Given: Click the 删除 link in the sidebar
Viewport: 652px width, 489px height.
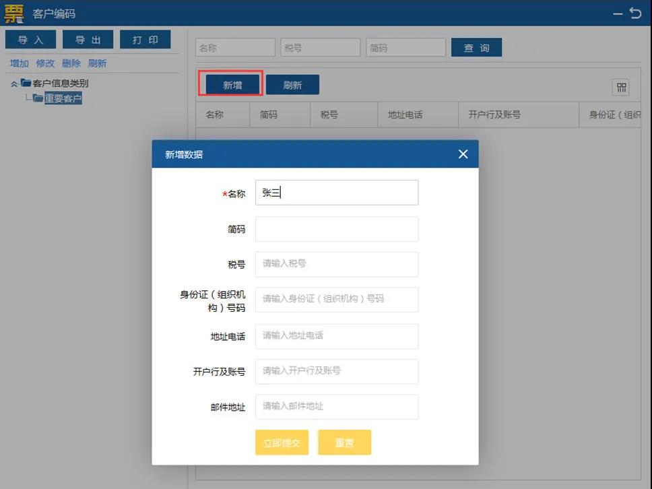Looking at the screenshot, I should [71, 63].
